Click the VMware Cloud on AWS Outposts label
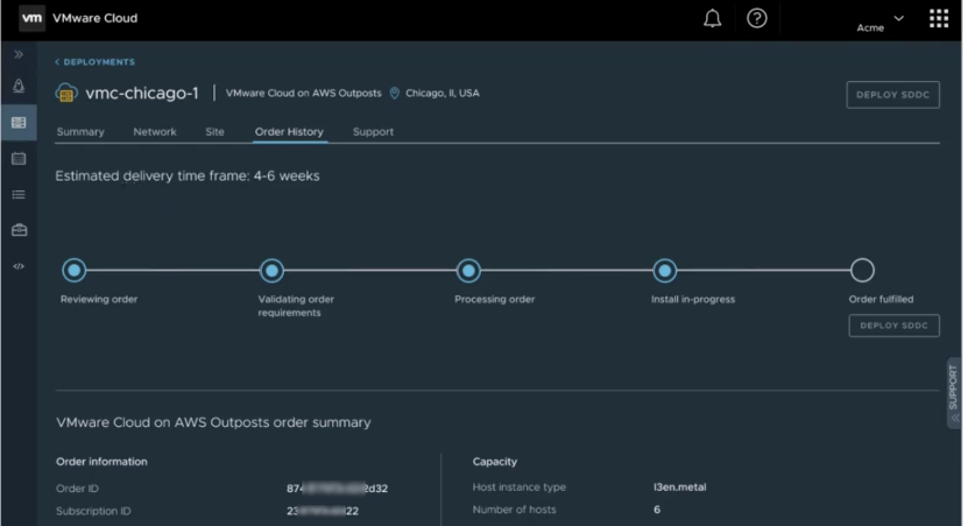This screenshot has width=963, height=526. 303,93
